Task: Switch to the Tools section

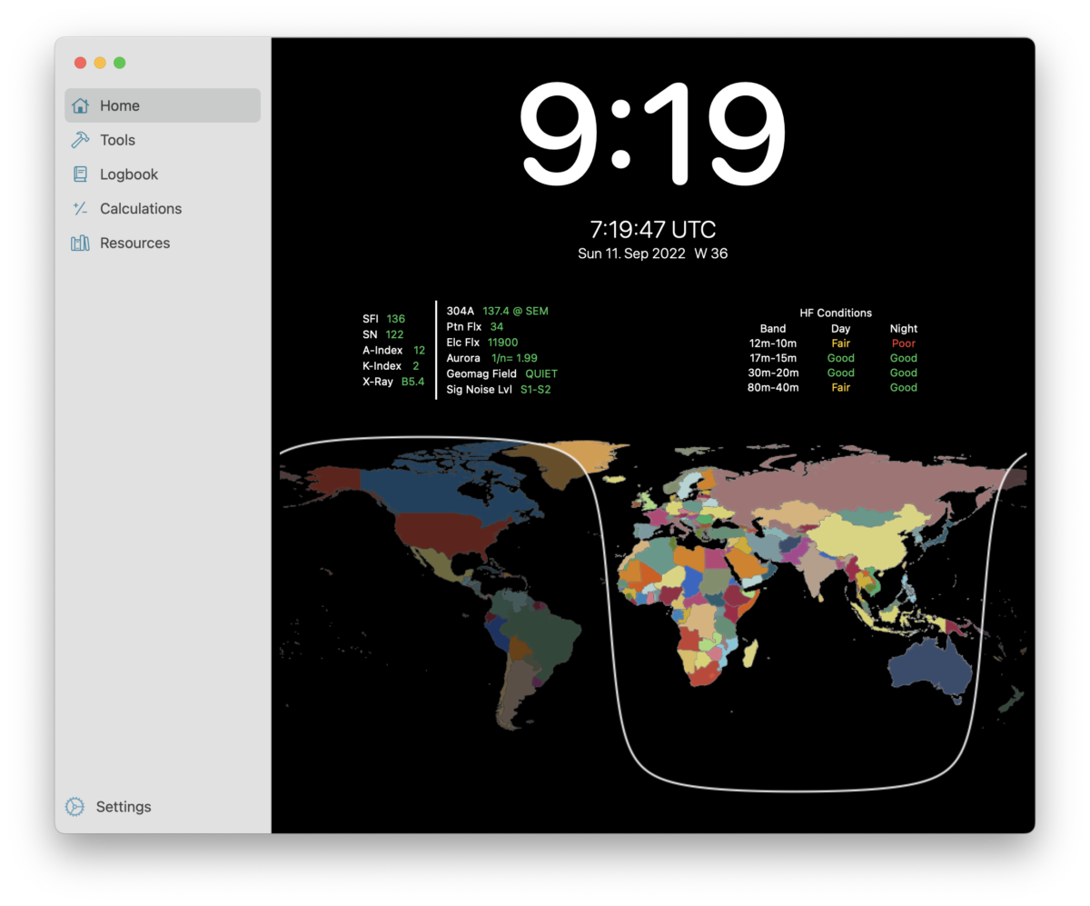Action: tap(118, 139)
